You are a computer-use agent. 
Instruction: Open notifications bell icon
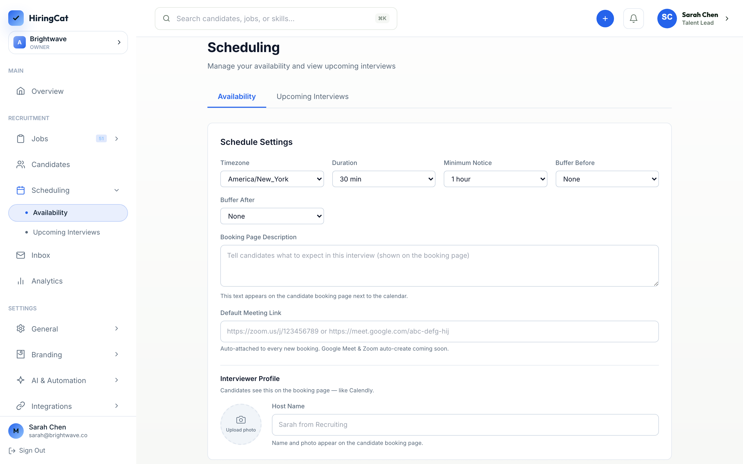click(633, 18)
